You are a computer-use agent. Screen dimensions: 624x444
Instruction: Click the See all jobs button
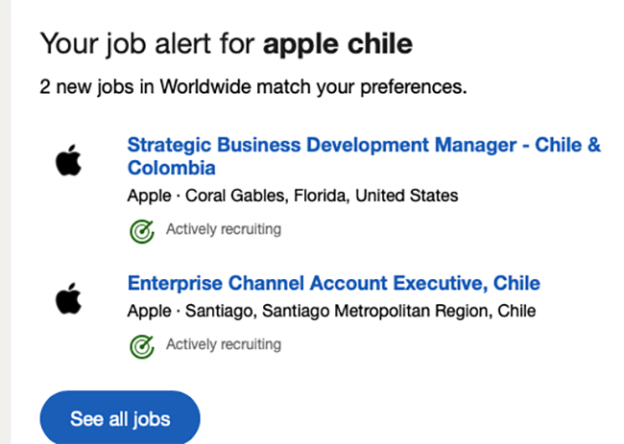pos(120,418)
